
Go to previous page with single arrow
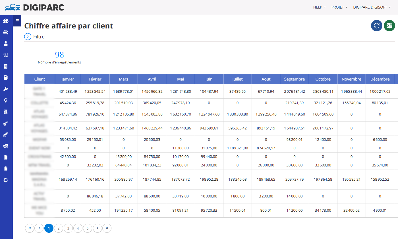point(39,228)
